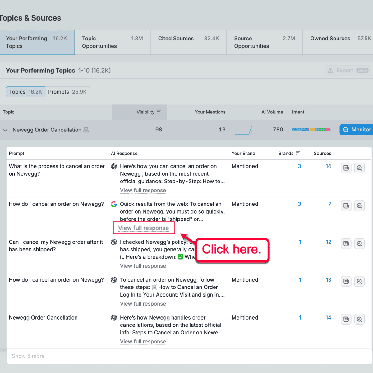Viewport: 373px width, 373px height.
Task: Click the blue Monitor button
Action: pyautogui.click(x=357, y=130)
